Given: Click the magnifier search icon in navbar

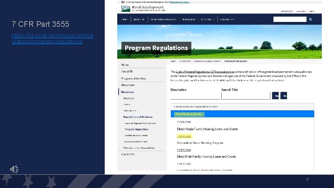Looking at the screenshot, I should 310,19.
